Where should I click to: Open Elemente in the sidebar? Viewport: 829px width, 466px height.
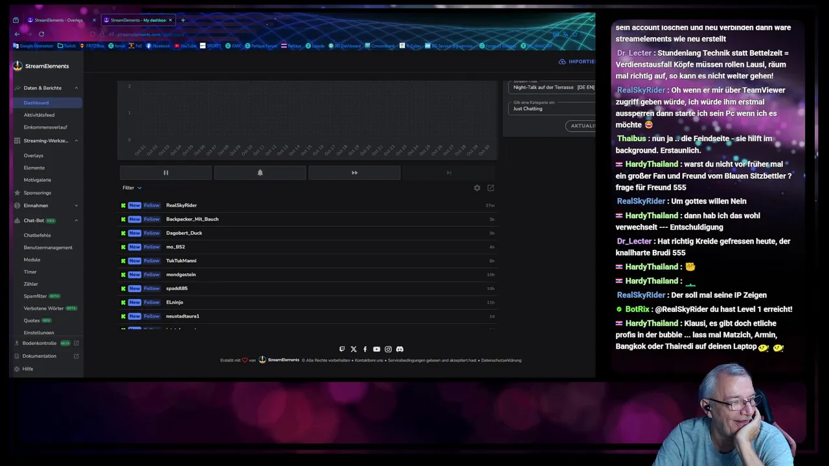[x=34, y=168]
